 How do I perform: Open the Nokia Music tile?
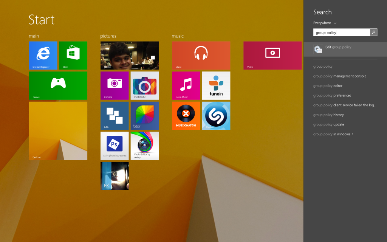pyautogui.click(x=186, y=85)
